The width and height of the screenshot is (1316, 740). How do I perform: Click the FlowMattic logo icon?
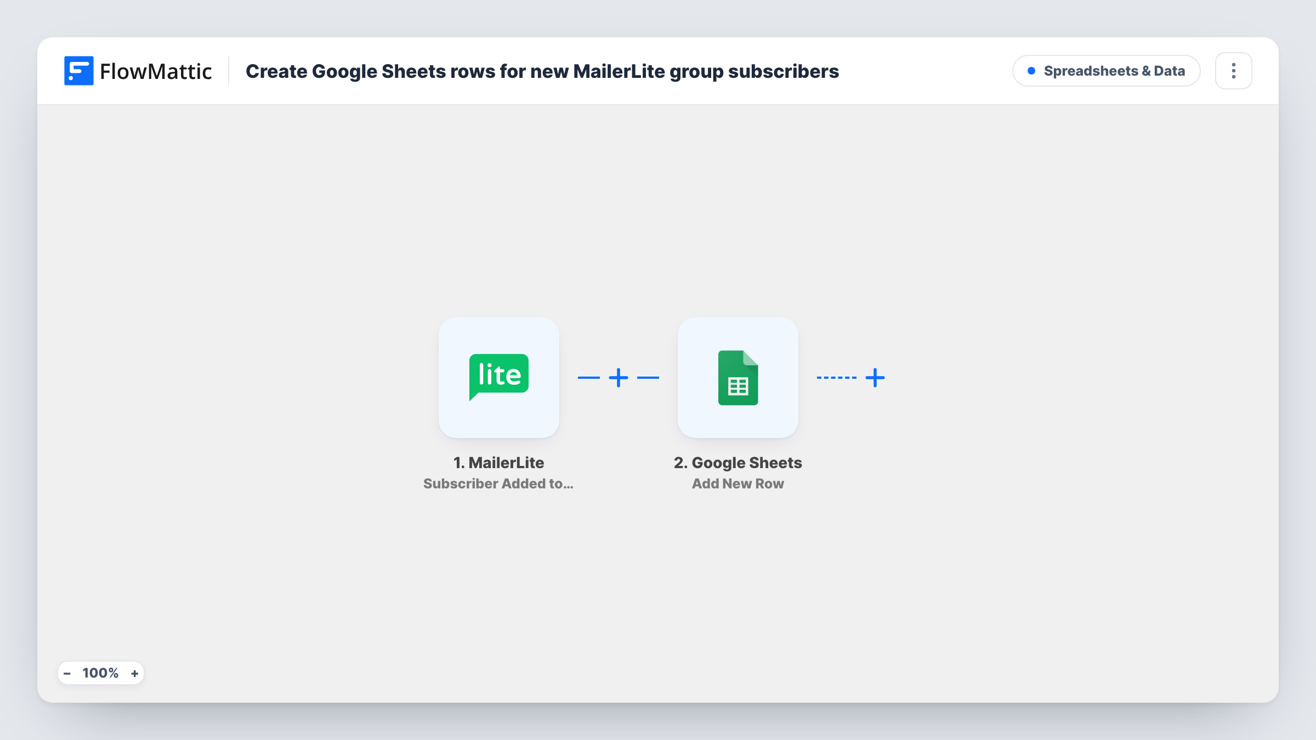pos(78,71)
